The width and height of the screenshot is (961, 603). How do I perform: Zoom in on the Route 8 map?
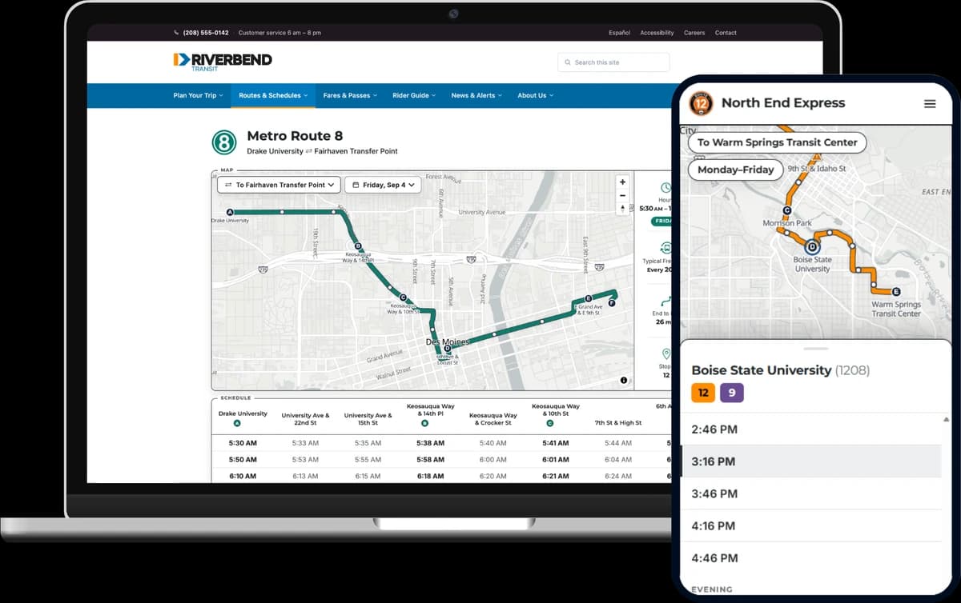622,182
